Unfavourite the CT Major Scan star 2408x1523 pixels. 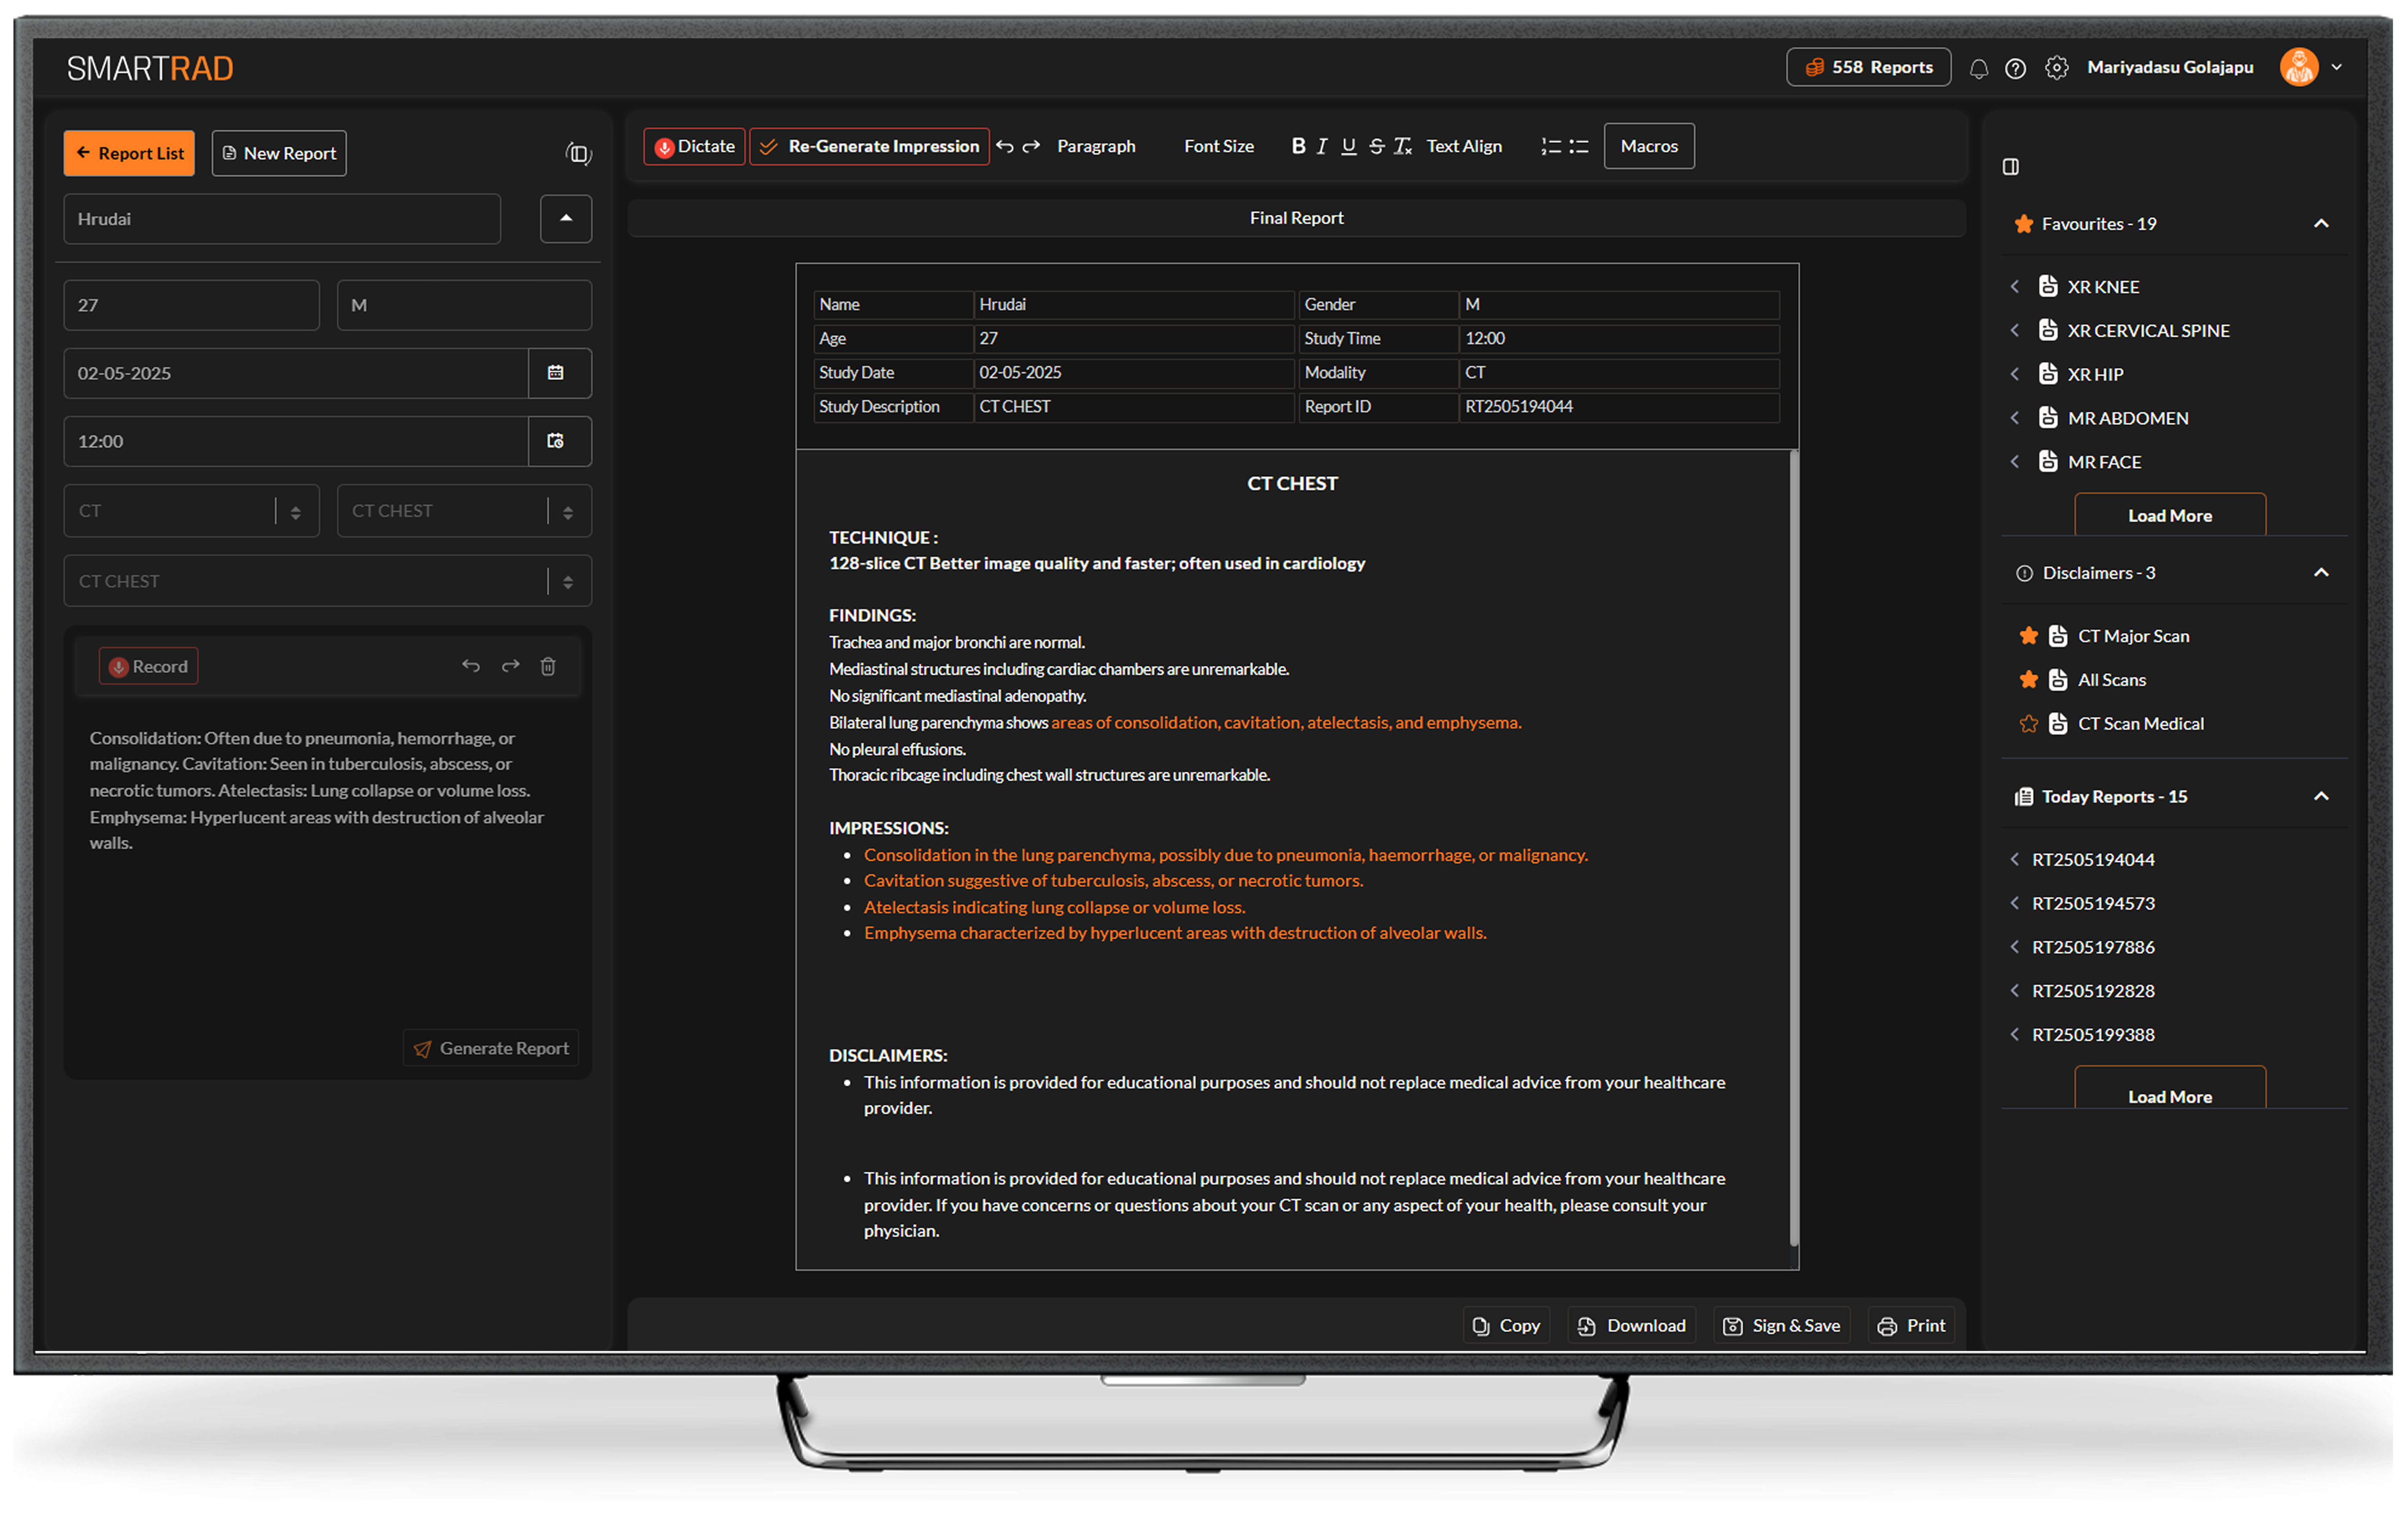tap(2029, 635)
